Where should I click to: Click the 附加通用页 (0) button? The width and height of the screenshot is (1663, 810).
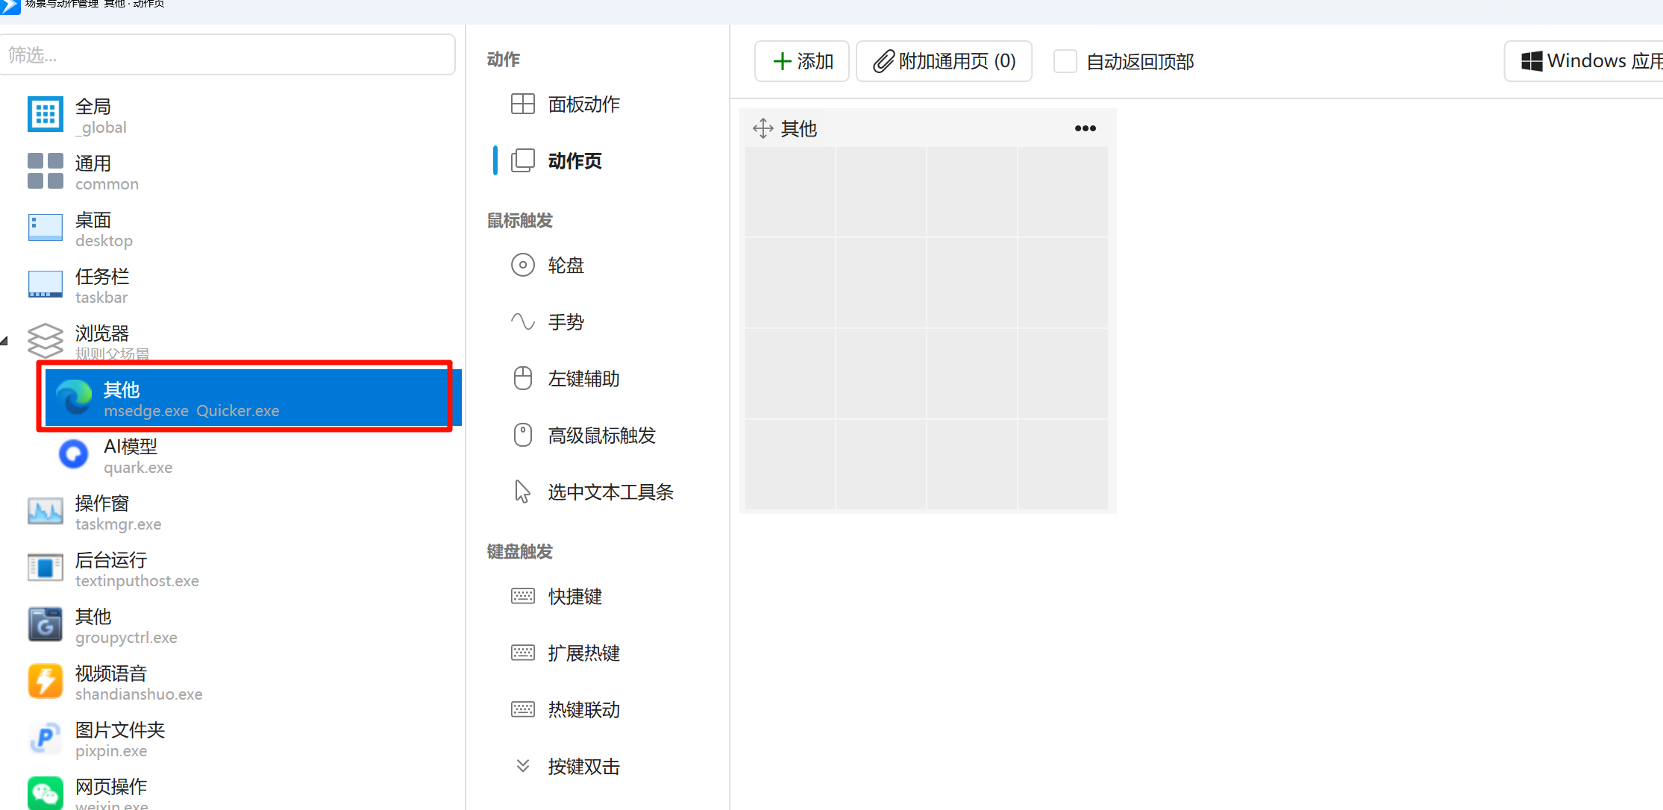[945, 61]
